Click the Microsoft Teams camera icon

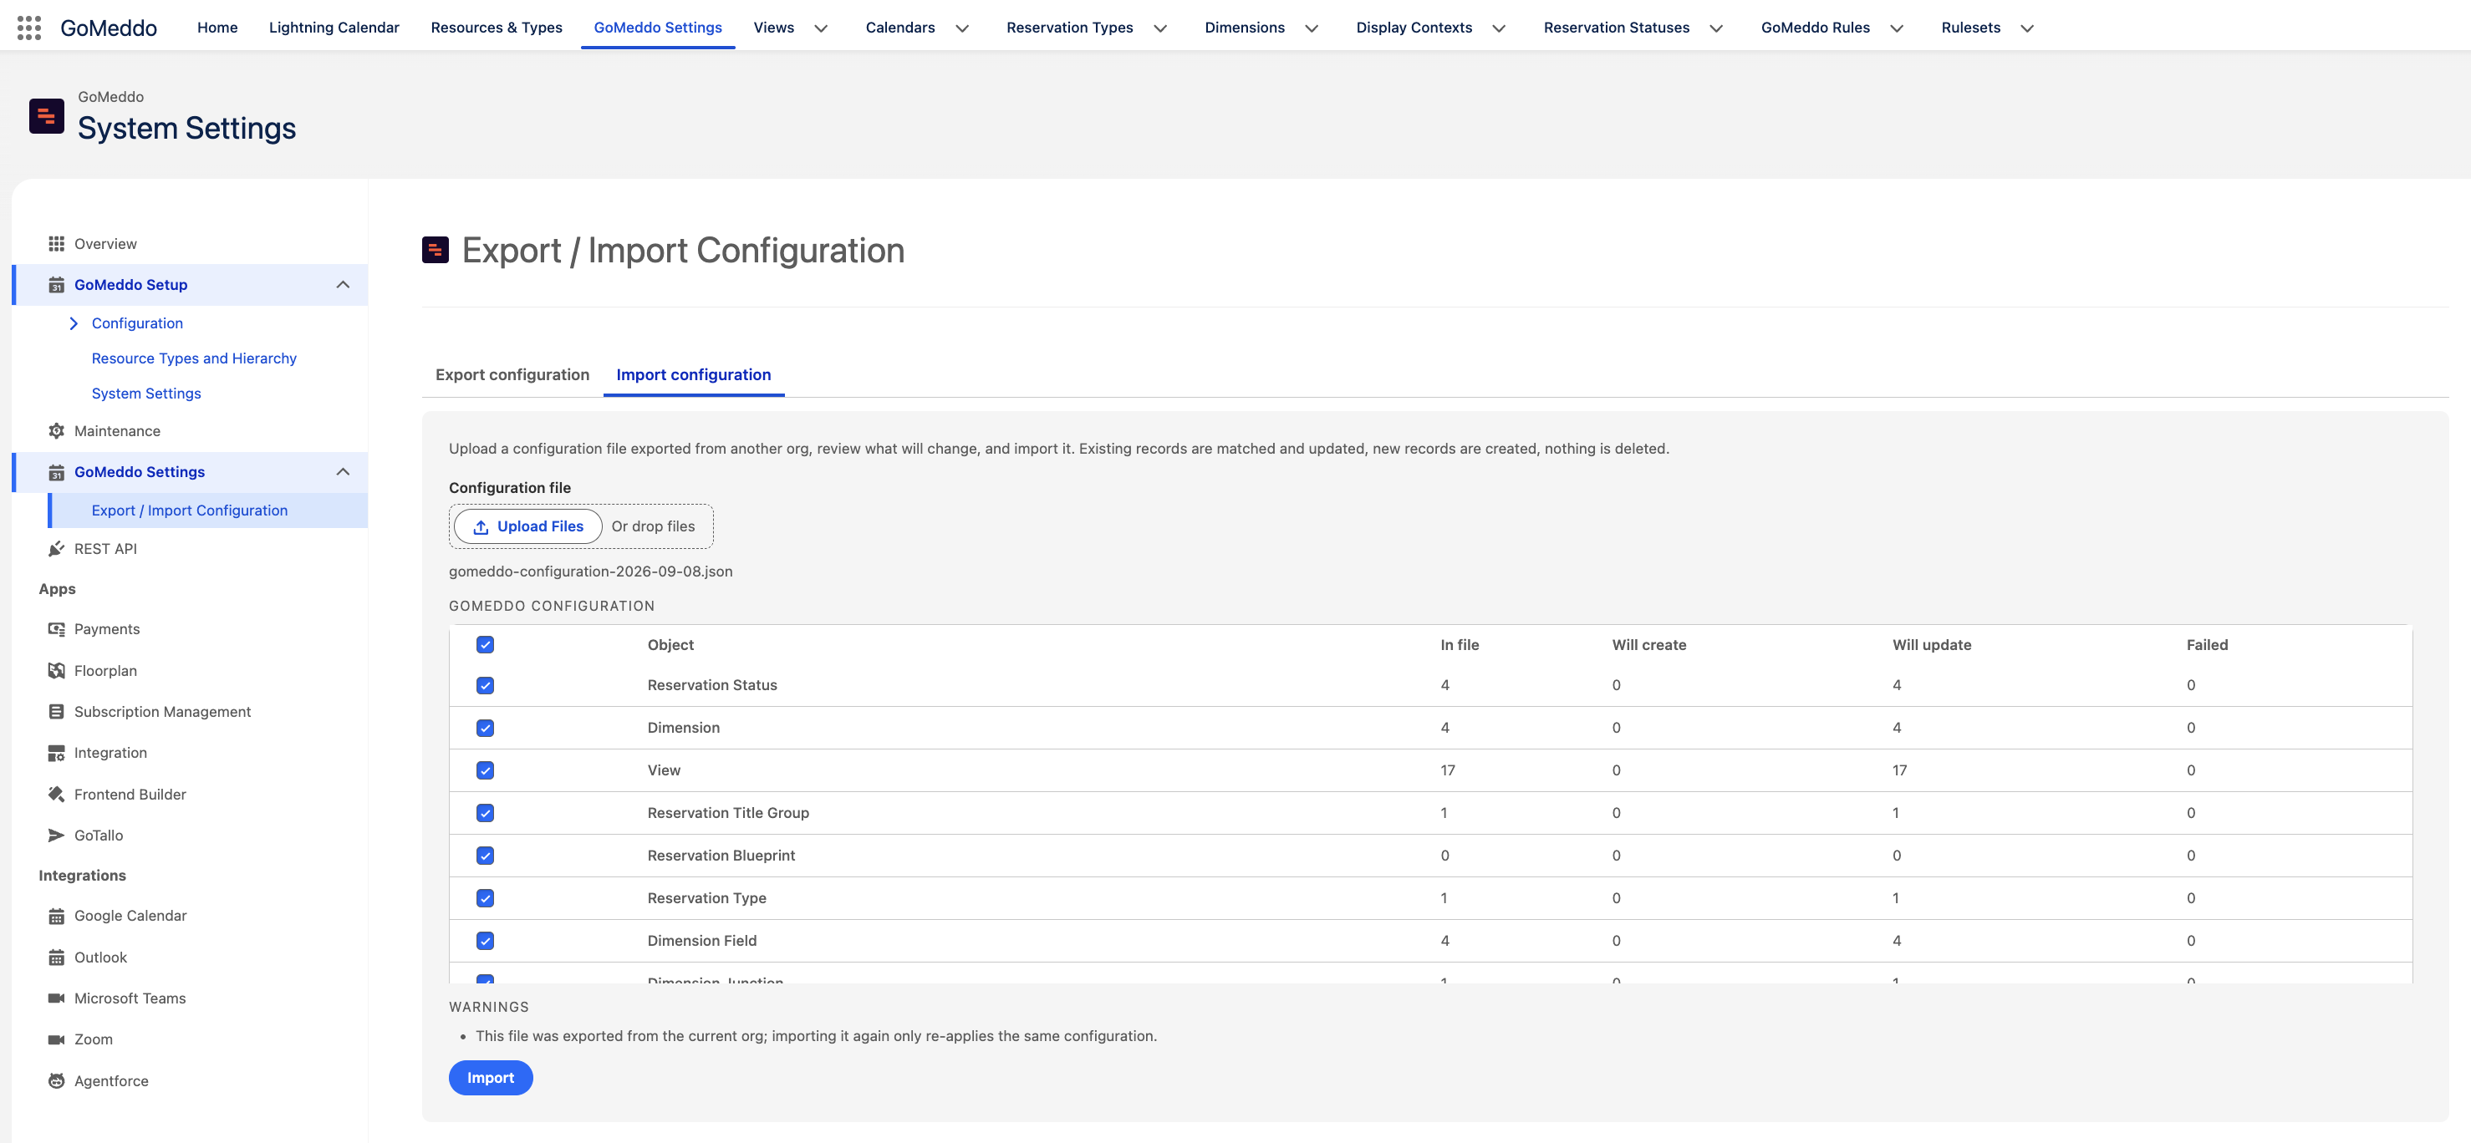[x=57, y=998]
